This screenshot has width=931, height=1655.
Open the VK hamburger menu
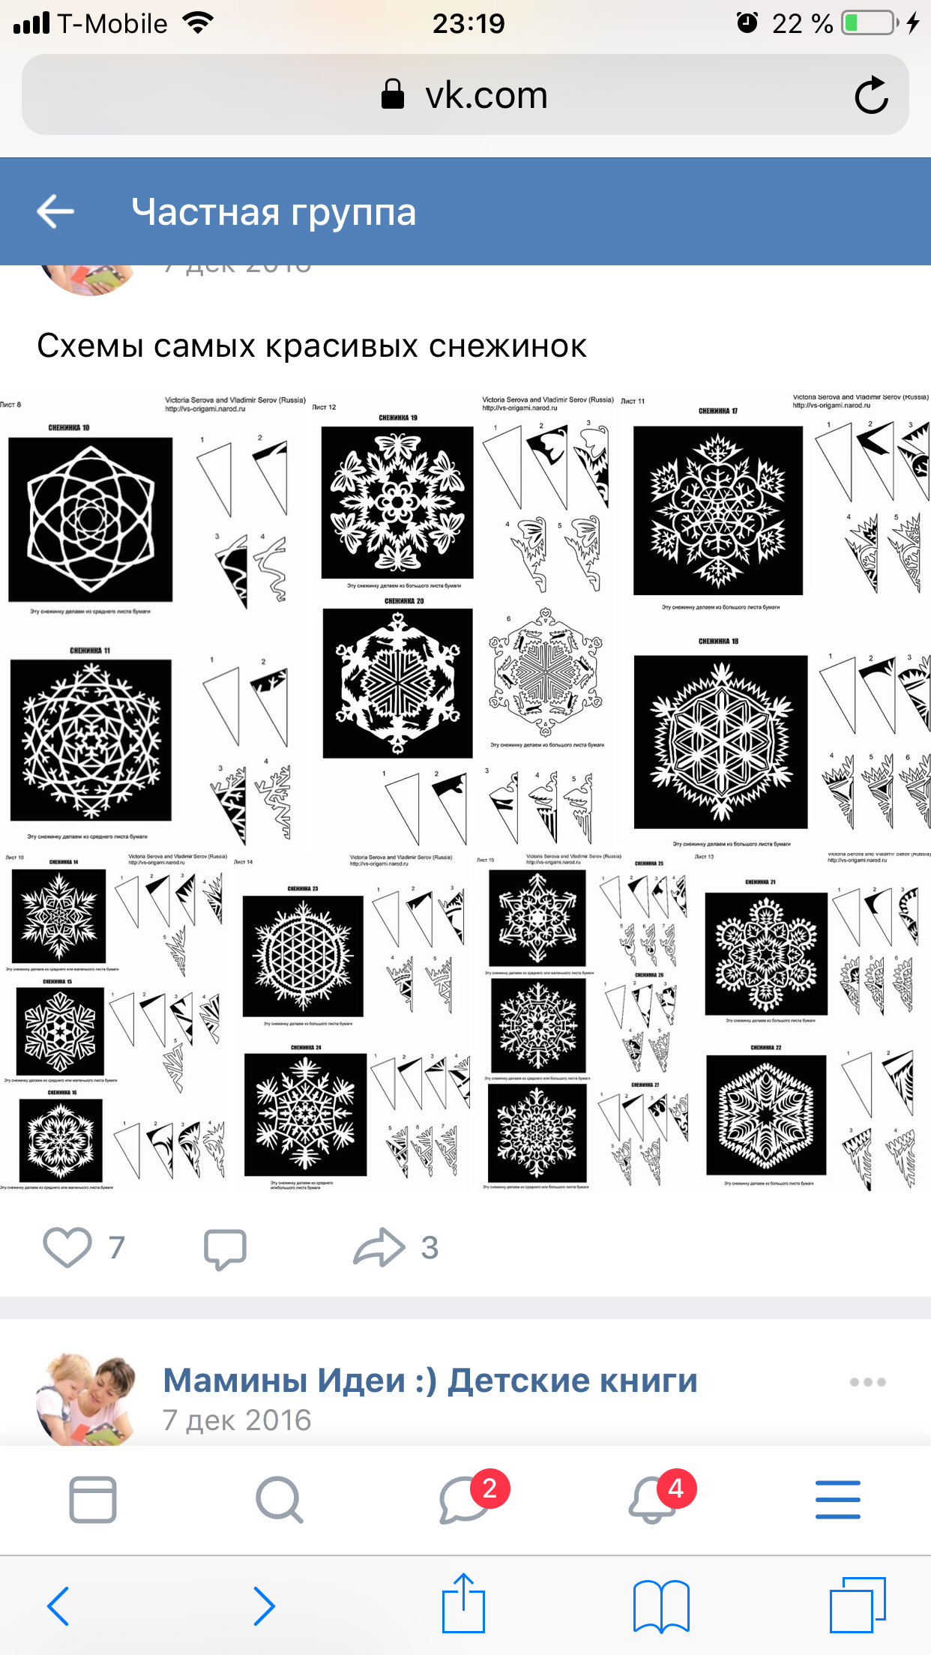coord(838,1500)
